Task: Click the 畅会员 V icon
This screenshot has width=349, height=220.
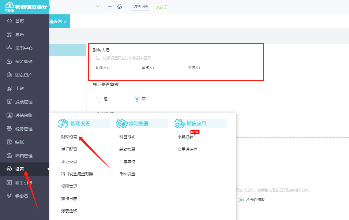Action: coord(9,196)
